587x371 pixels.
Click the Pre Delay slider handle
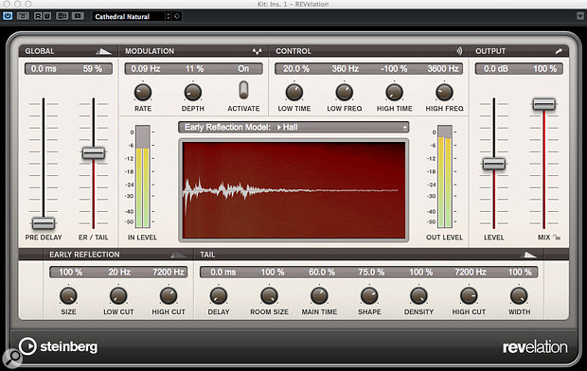pyautogui.click(x=44, y=223)
